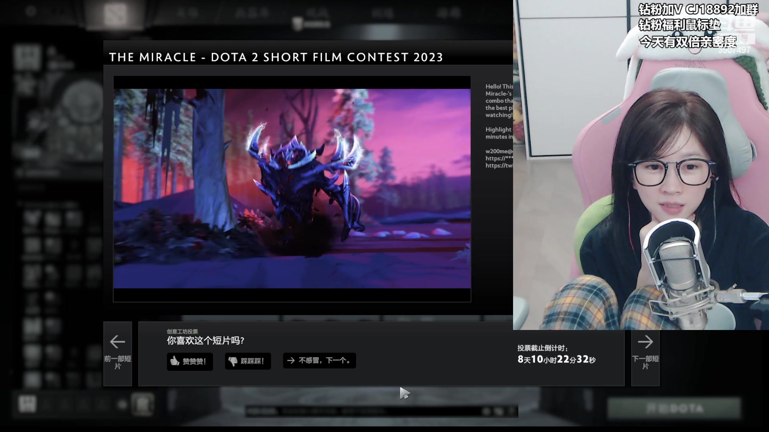
Task: Click the 创意工坊投票 label
Action: point(182,332)
